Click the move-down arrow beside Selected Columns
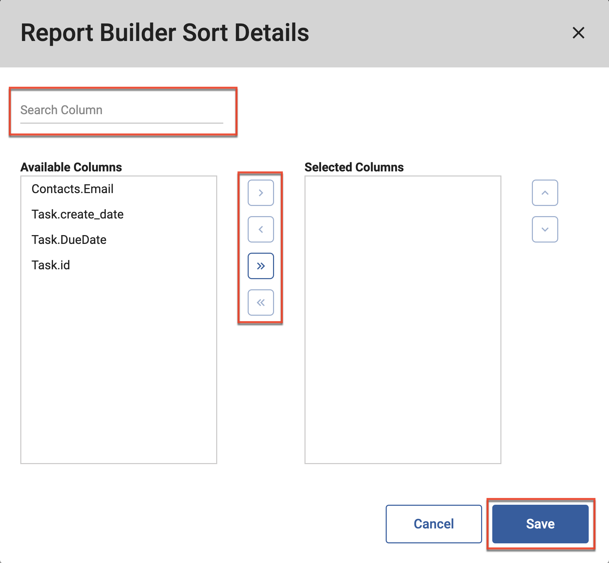 (545, 229)
